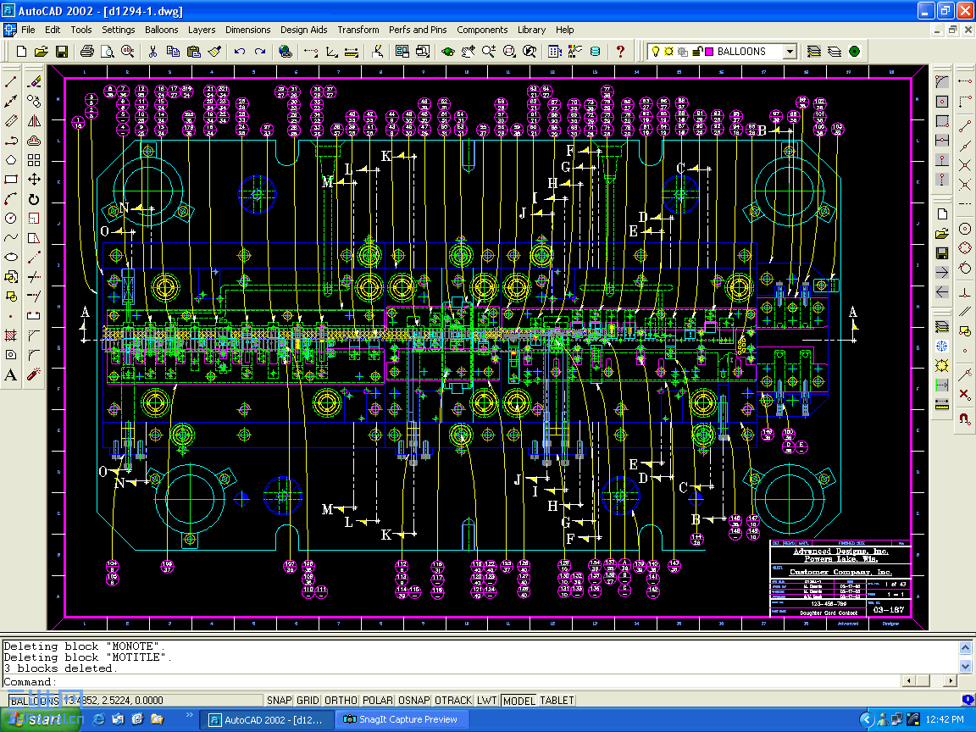Select the Rectangle draw tool
The image size is (976, 732).
10,180
